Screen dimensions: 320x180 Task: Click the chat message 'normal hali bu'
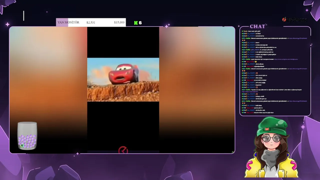[x=260, y=36]
